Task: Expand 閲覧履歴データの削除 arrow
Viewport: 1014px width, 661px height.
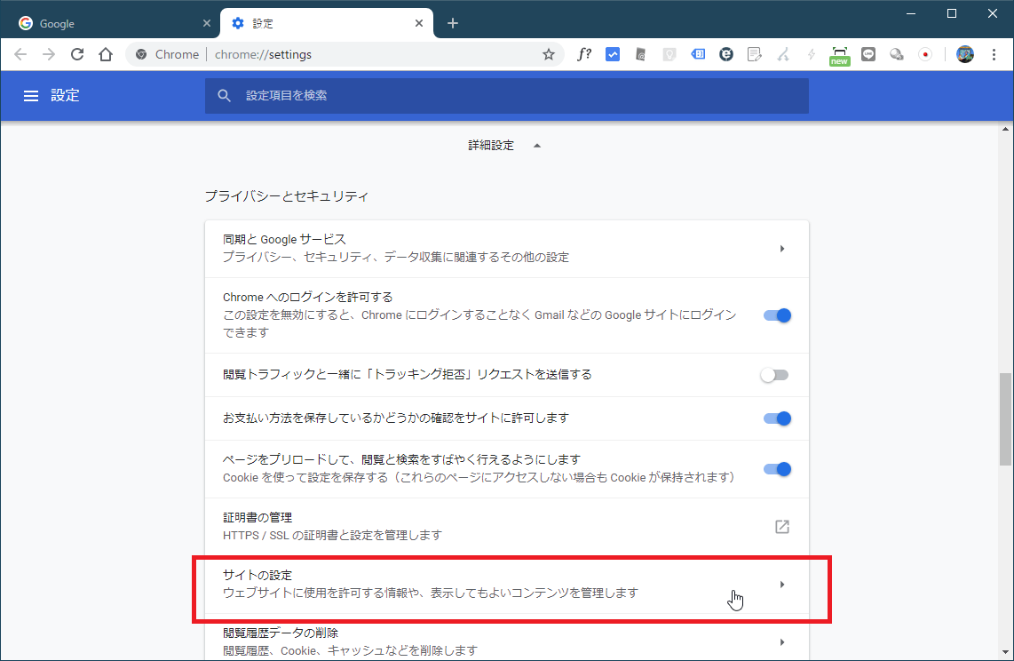Action: click(781, 641)
